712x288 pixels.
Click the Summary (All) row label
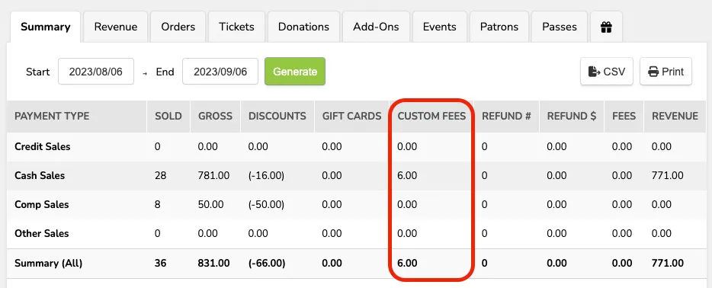[48, 263]
